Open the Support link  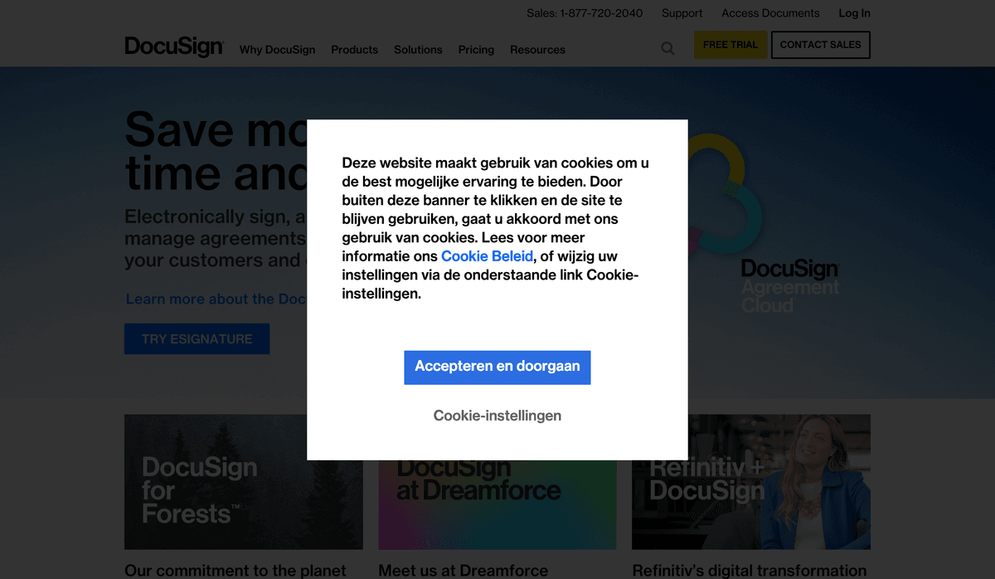pos(682,13)
